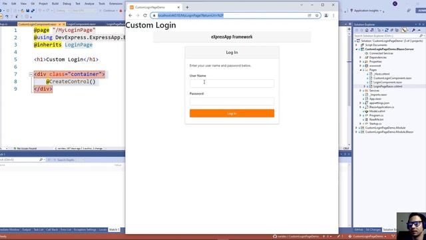Bookmark this page with the star icon
Screen dimensions: 426x240
tap(317, 15)
